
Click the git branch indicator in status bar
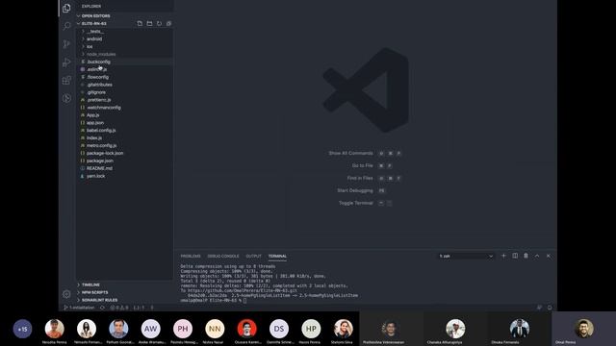pyautogui.click(x=79, y=308)
